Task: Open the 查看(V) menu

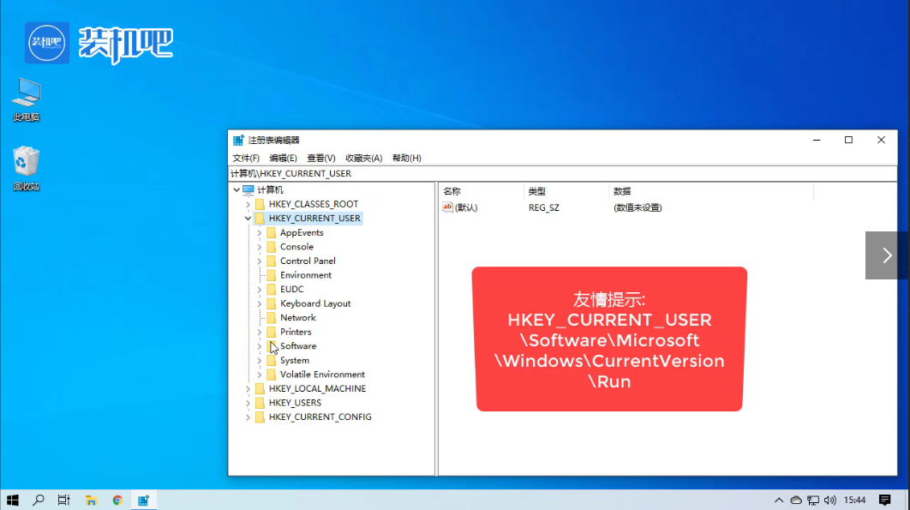Action: click(321, 159)
